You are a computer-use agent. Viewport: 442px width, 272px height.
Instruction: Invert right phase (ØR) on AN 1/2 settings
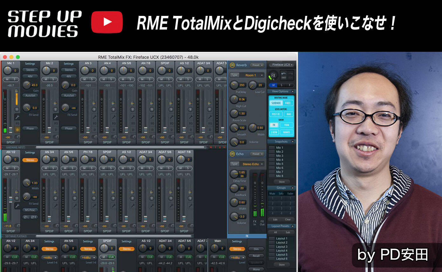click(x=34, y=217)
